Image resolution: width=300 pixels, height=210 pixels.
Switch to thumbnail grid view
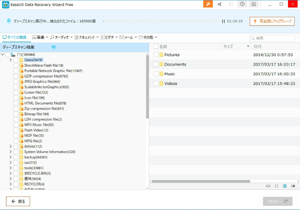coord(276,186)
